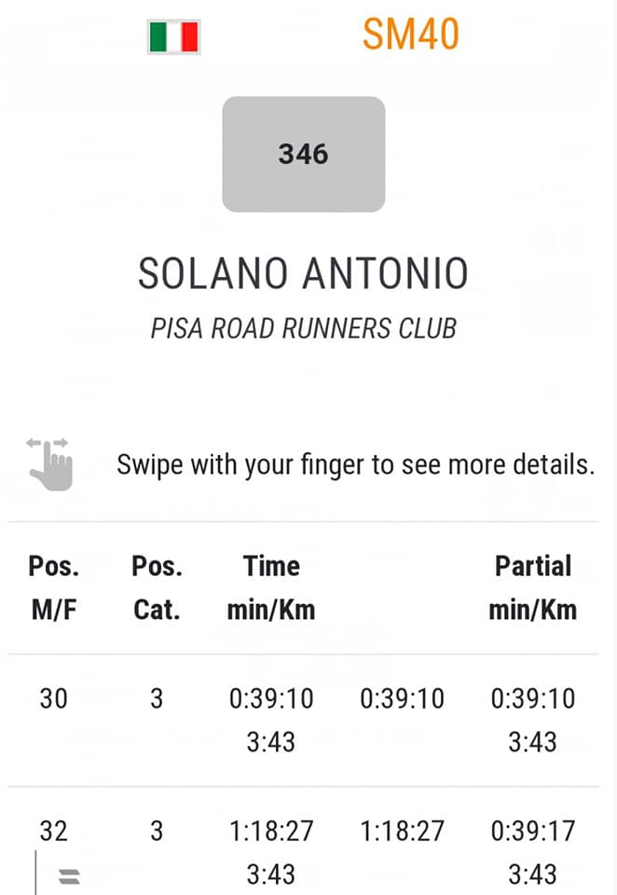Click first row time 0:39:10 in Time column
The width and height of the screenshot is (617, 895).
271,698
